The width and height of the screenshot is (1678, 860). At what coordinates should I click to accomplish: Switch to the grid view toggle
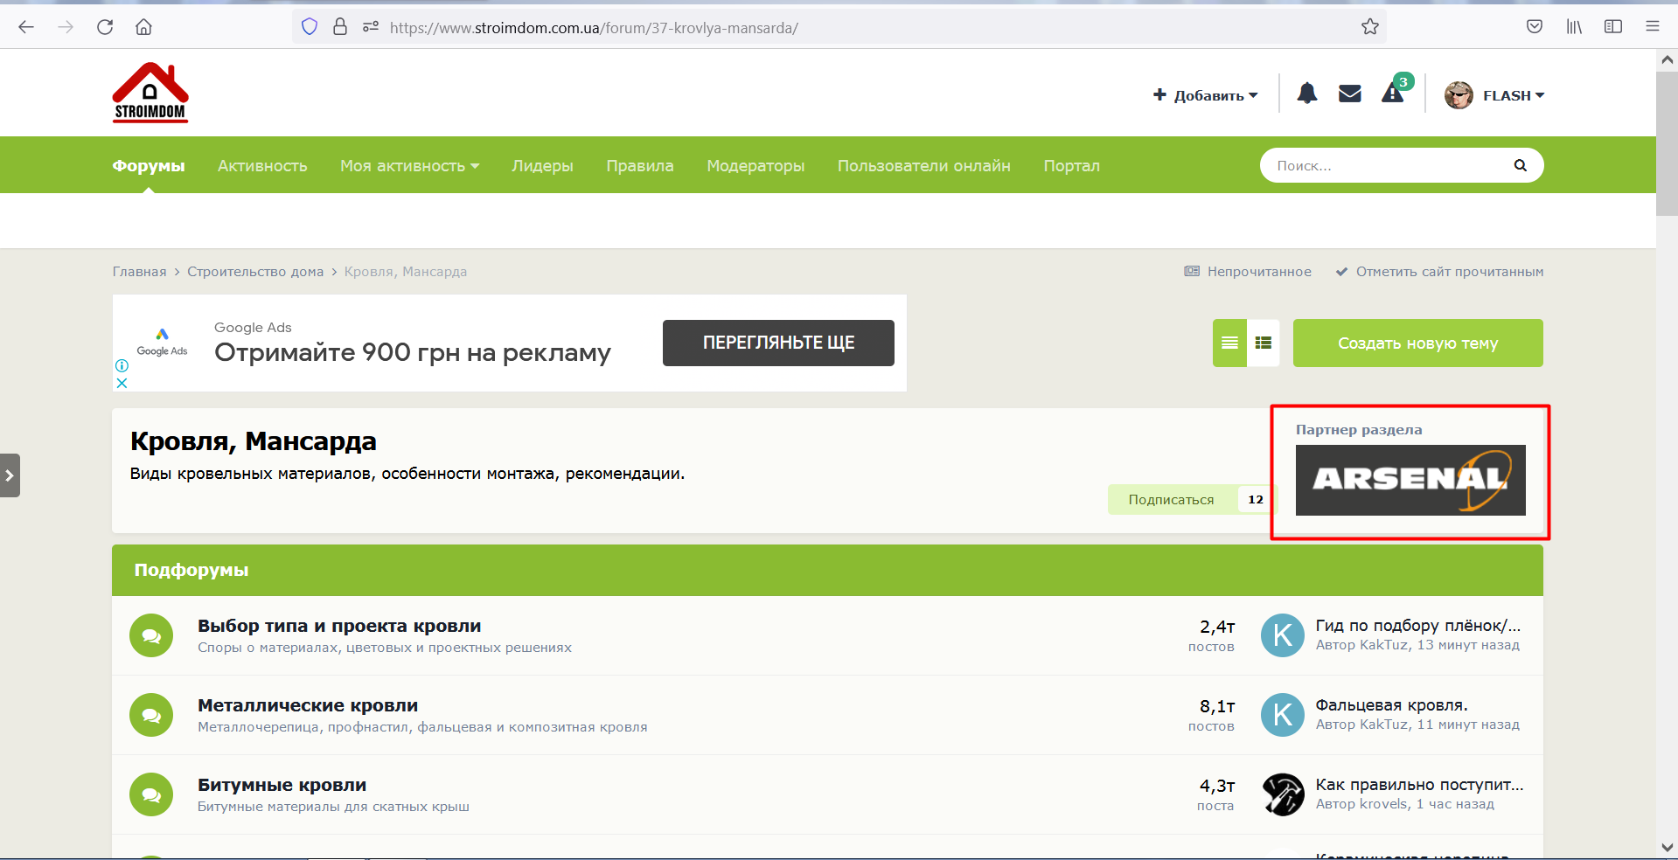click(x=1264, y=343)
